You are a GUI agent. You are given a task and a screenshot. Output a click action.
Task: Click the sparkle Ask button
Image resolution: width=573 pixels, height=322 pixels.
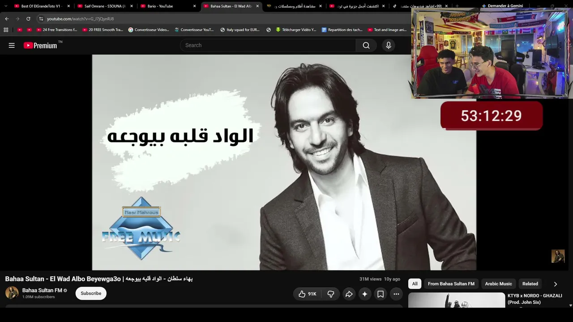(365, 294)
